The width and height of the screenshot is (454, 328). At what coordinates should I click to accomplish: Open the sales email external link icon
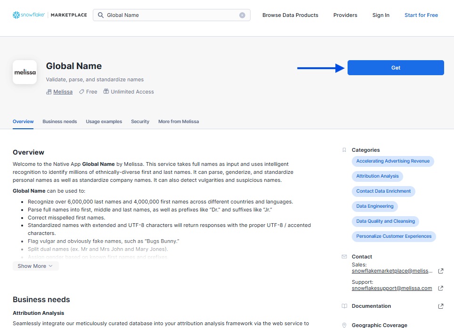(441, 271)
